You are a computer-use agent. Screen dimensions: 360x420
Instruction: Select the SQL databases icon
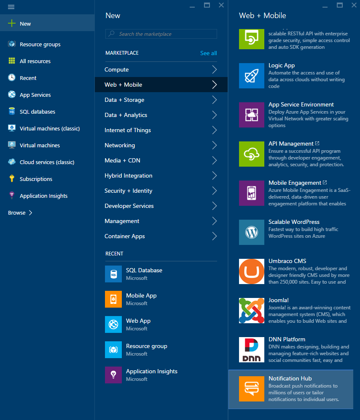click(12, 112)
